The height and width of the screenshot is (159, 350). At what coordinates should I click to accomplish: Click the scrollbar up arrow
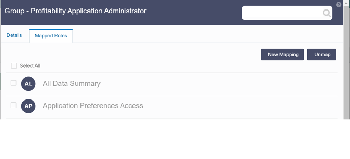tap(346, 3)
